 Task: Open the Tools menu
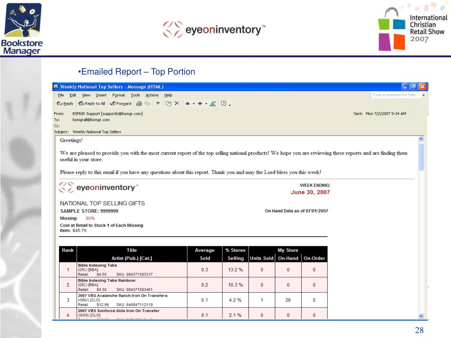point(135,95)
